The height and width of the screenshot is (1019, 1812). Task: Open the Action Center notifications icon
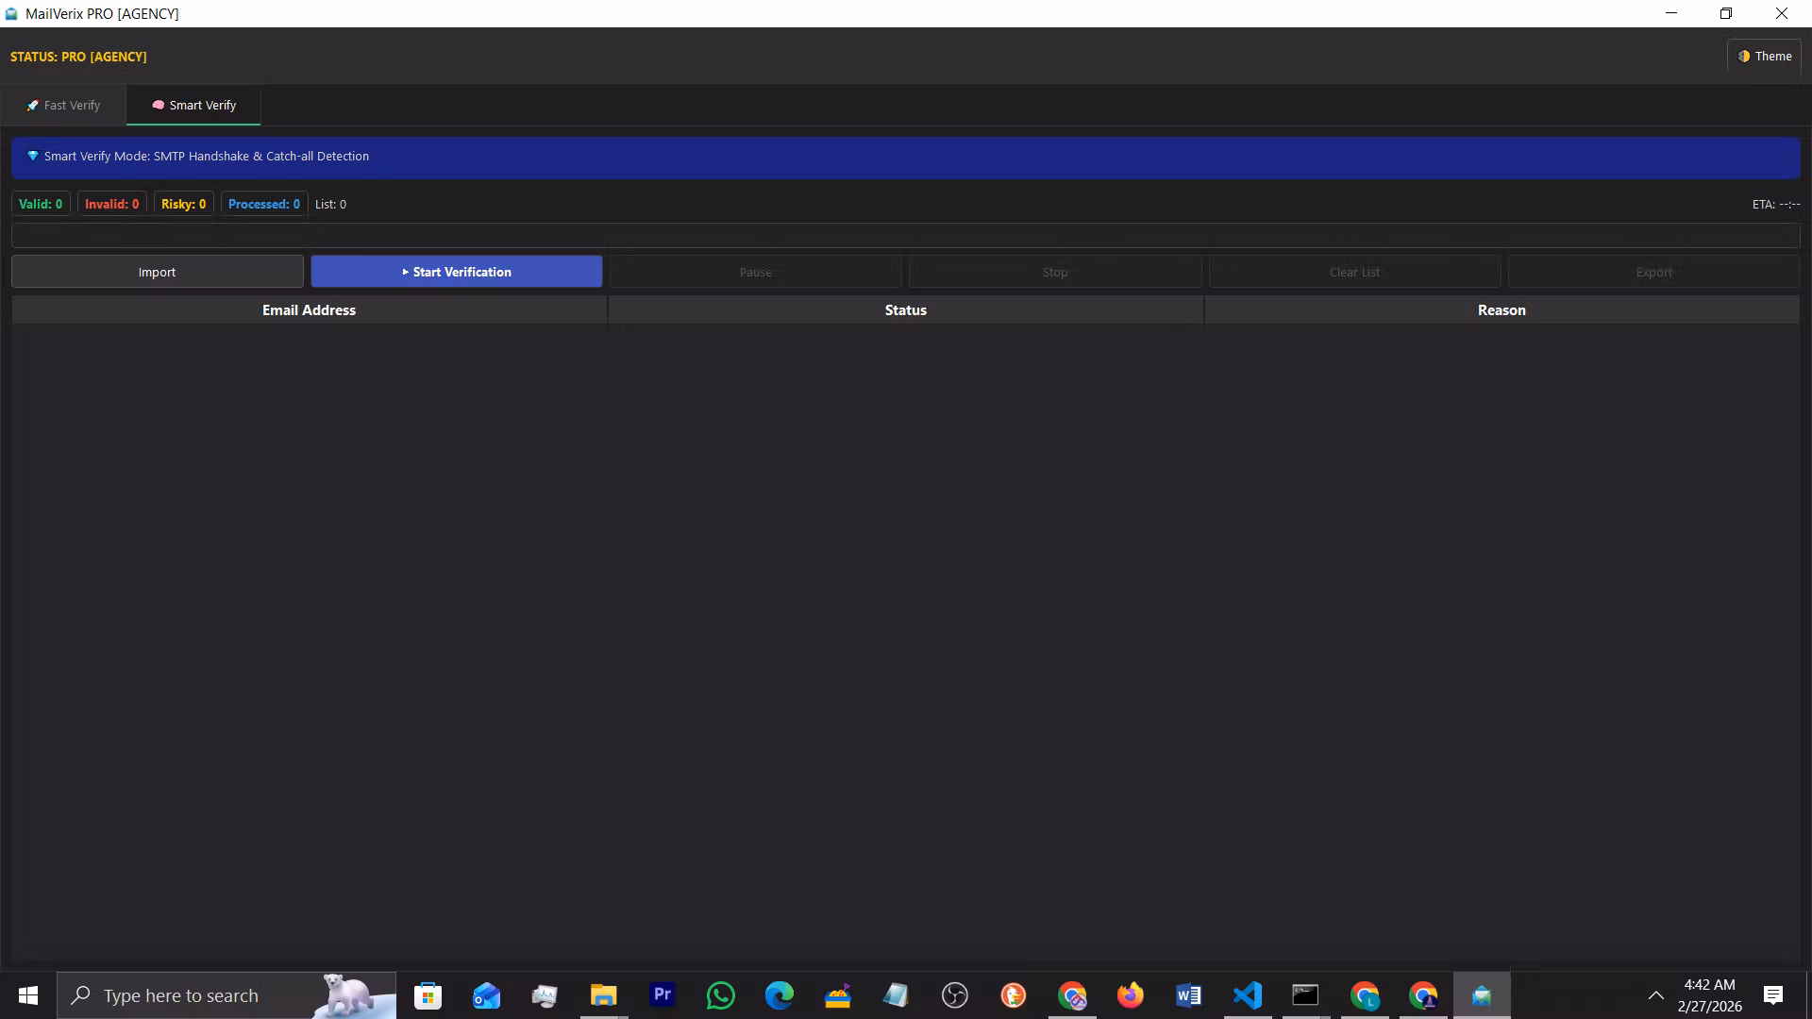pyautogui.click(x=1773, y=995)
